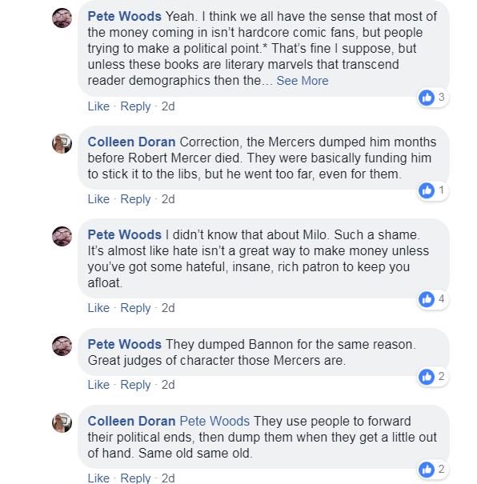The height and width of the screenshot is (484, 477).
Task: Like Pete Woods' comment about hardcore comic fans
Action: [x=98, y=106]
